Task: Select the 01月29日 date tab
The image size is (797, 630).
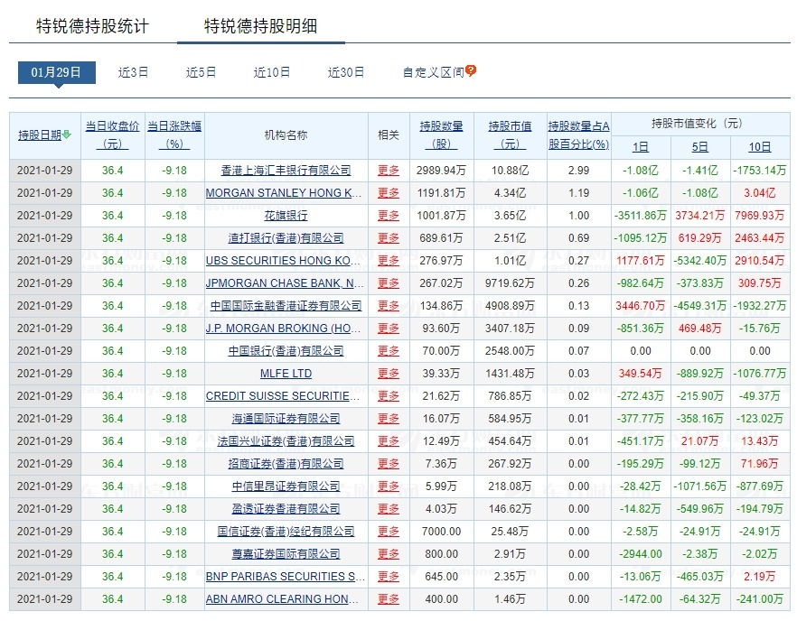Action: (56, 72)
